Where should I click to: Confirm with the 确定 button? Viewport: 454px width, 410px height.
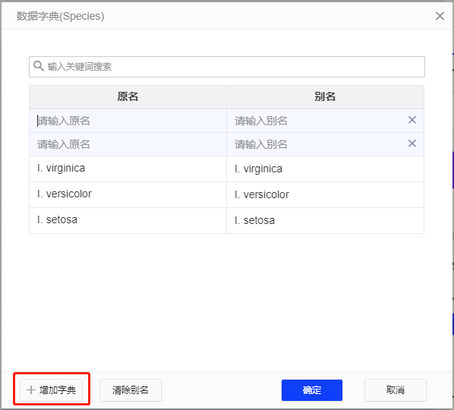312,390
